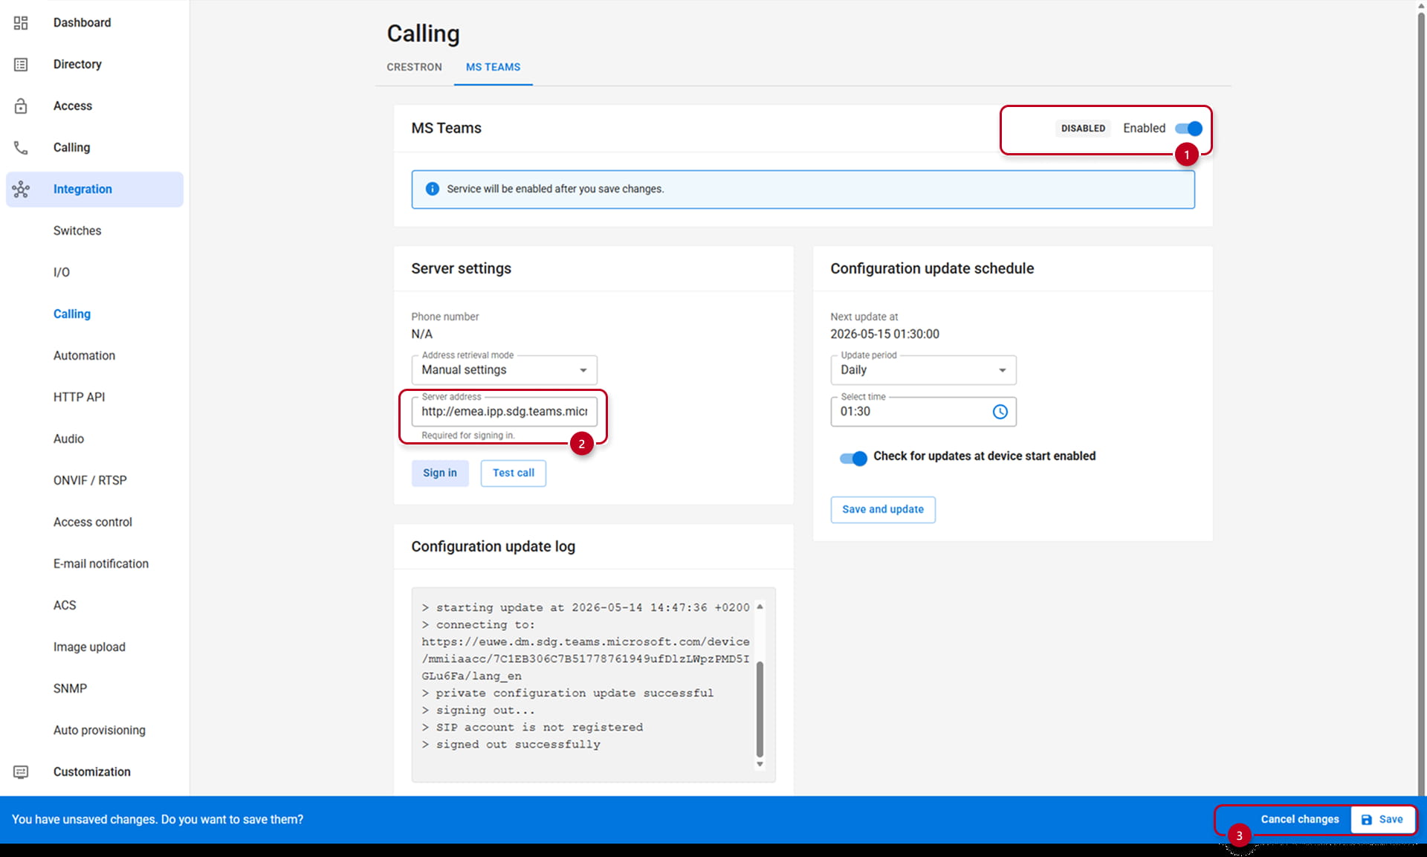This screenshot has height=857, width=1427.
Task: Select the Integration sidebar section
Action: pyautogui.click(x=94, y=190)
